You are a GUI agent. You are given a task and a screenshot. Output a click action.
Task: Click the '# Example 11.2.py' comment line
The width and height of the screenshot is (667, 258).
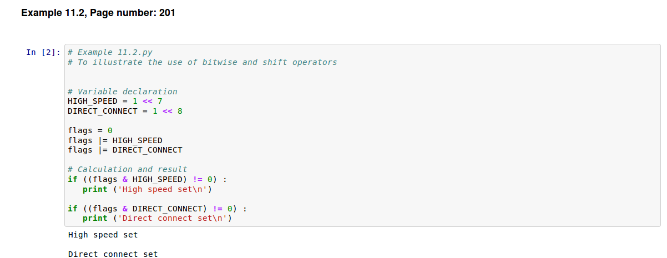110,52
